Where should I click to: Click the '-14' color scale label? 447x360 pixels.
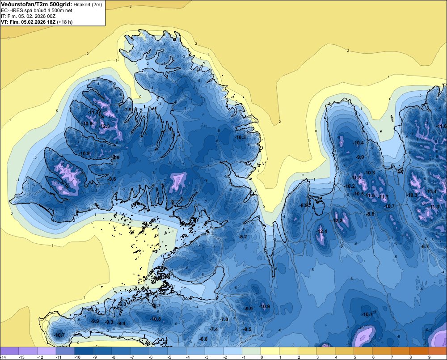[3, 357]
